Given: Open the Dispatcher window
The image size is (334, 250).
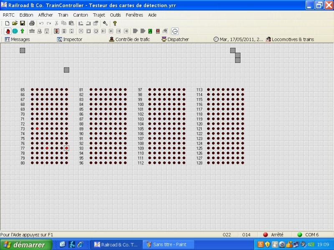Looking at the screenshot, I should tap(175, 39).
